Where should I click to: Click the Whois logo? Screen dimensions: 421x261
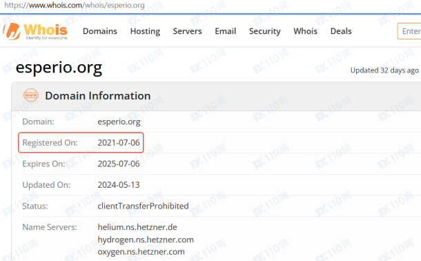(x=35, y=31)
